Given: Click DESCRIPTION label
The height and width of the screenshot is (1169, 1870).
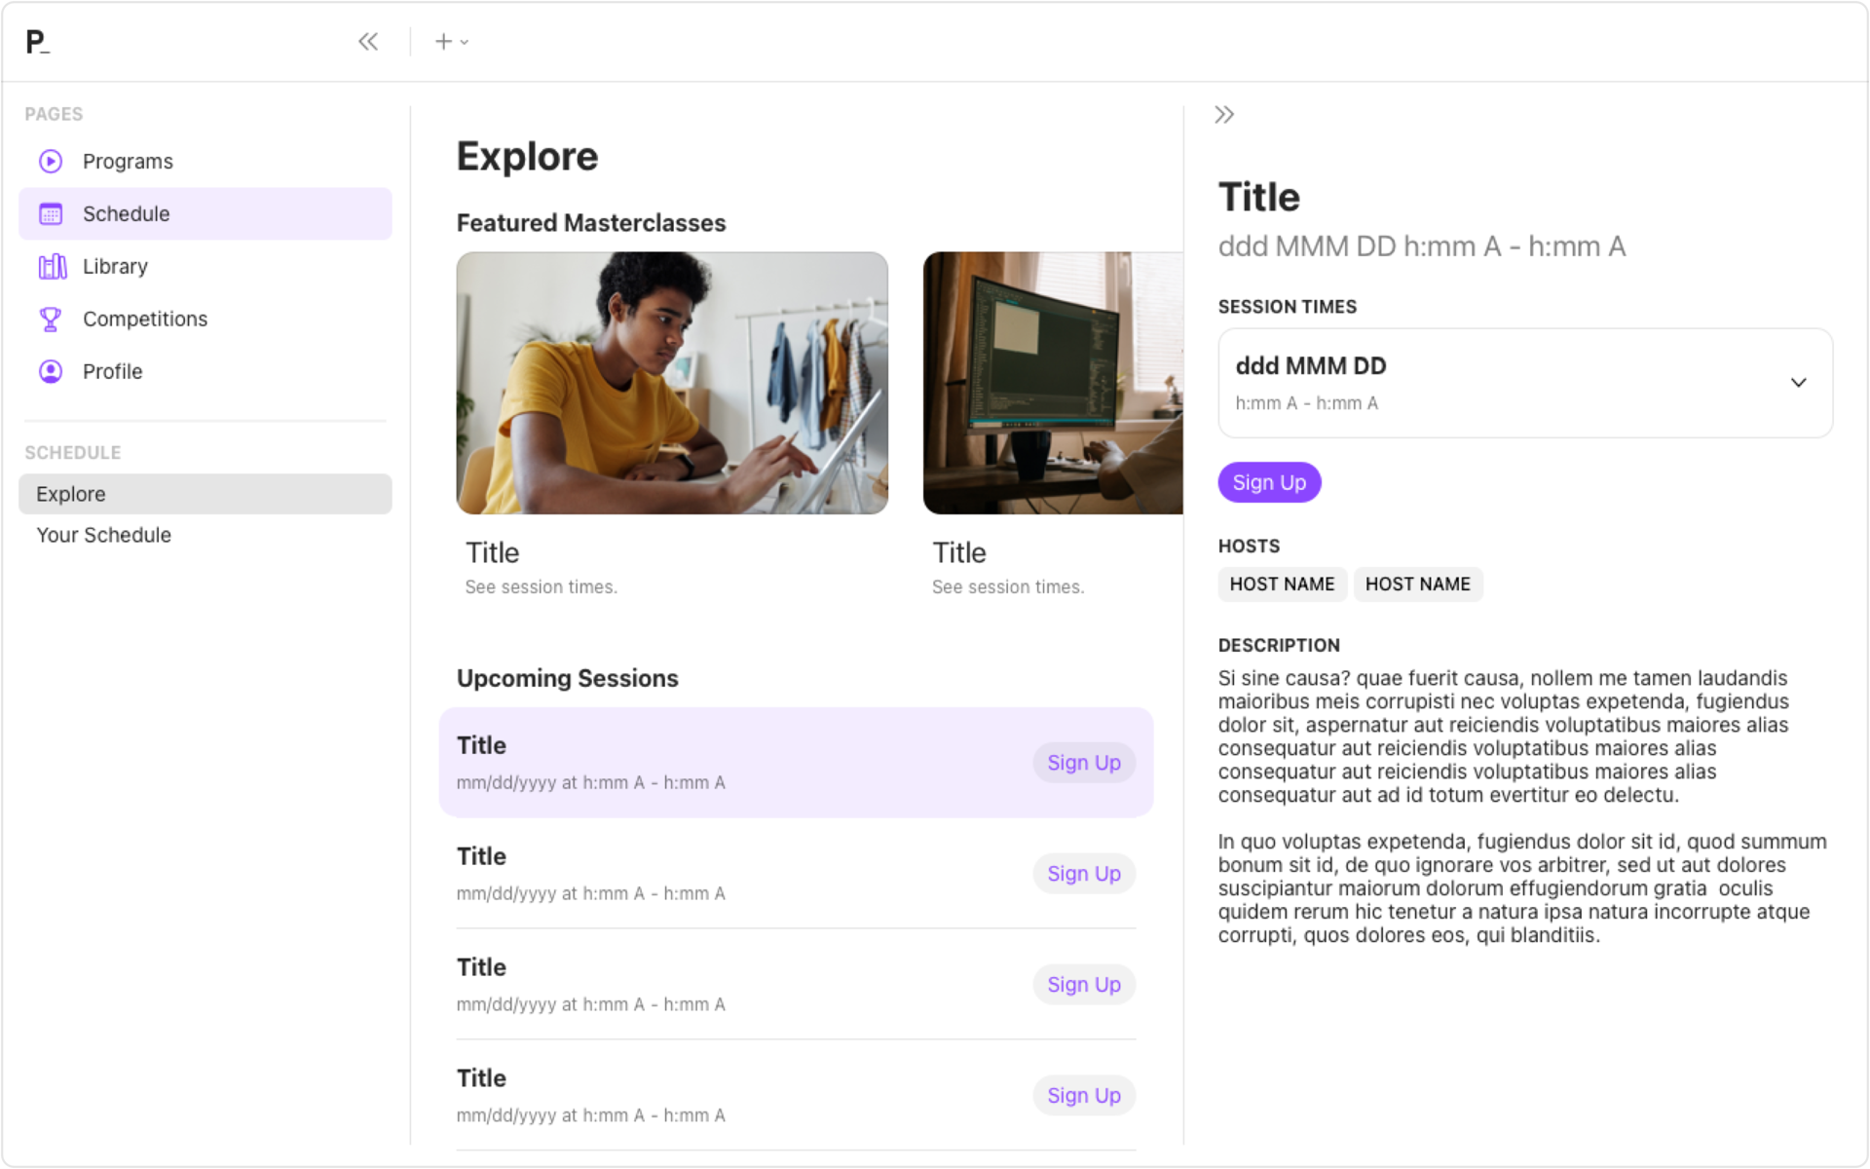Looking at the screenshot, I should [1279, 646].
